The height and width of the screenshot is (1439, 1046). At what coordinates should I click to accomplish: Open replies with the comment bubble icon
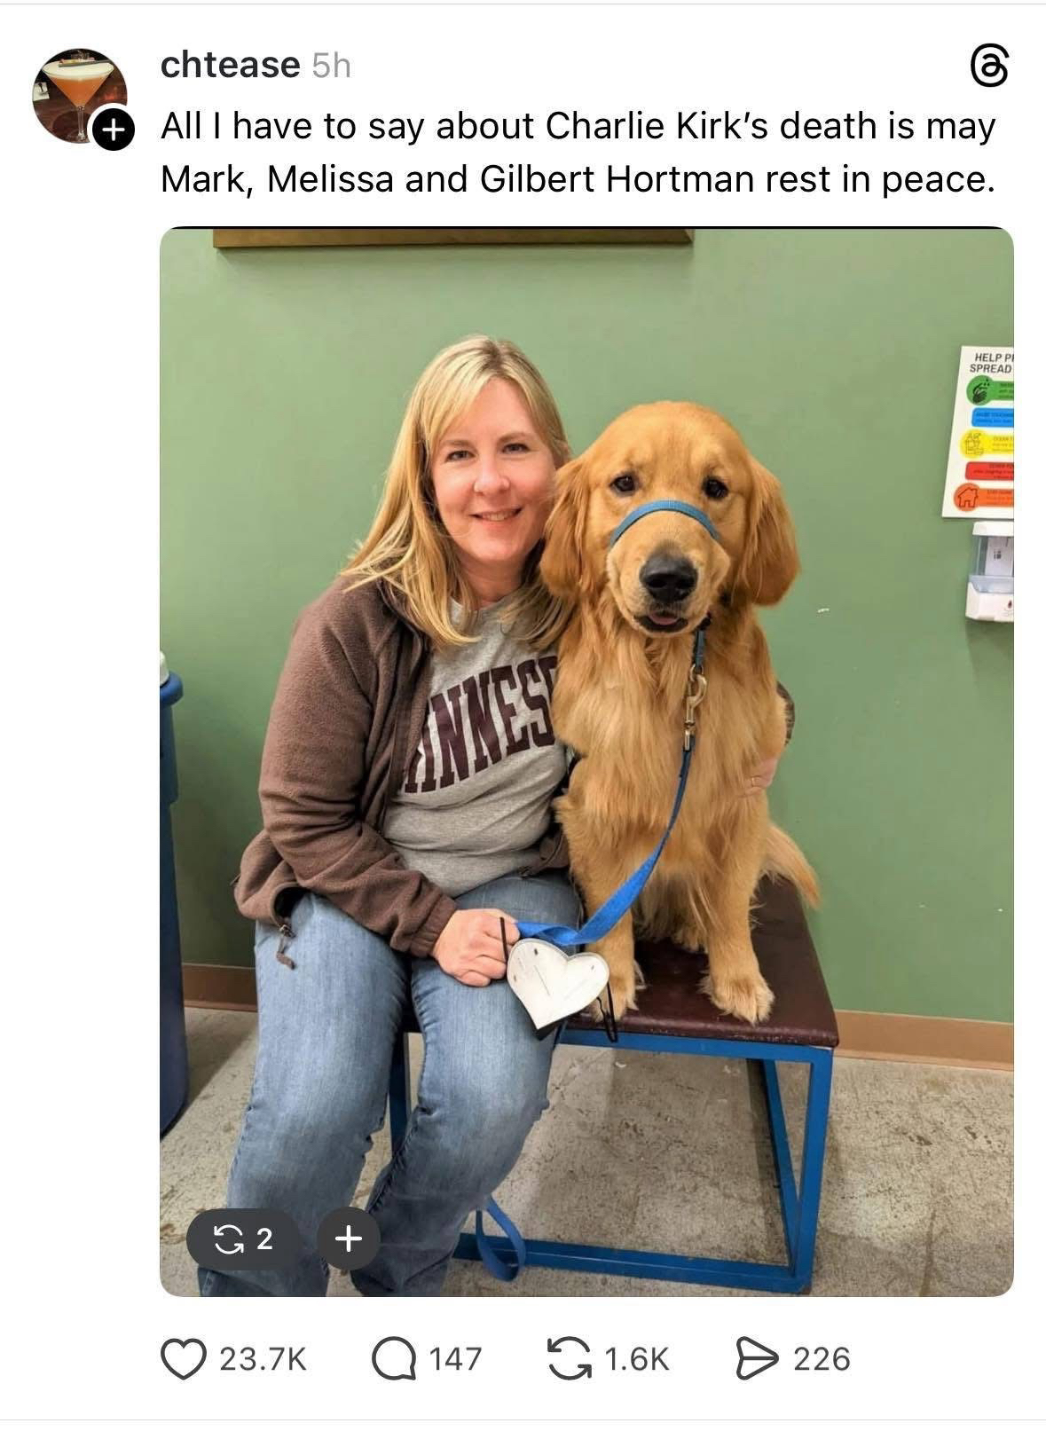pos(394,1359)
